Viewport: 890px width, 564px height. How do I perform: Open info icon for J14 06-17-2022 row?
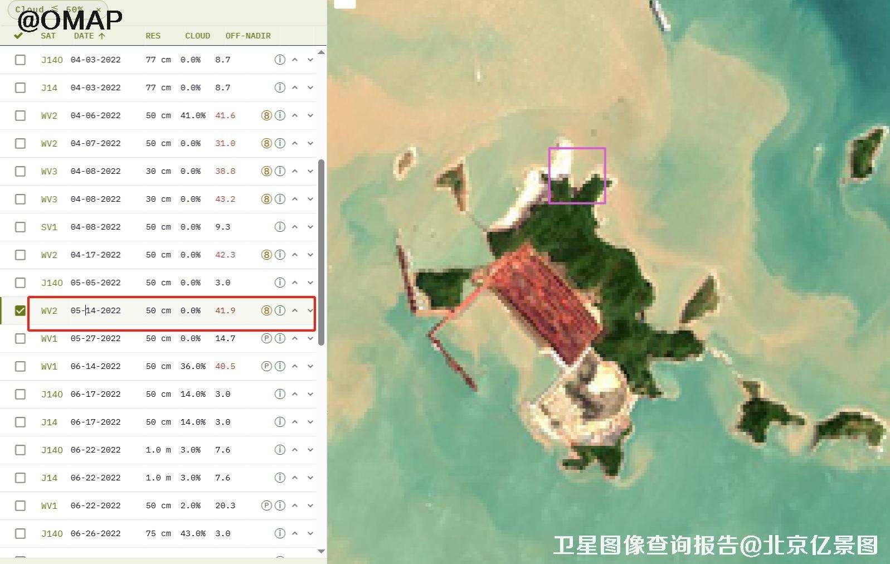(280, 422)
